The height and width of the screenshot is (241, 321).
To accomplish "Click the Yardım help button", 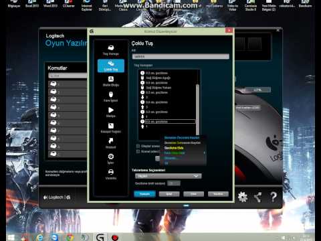I will coord(218,194).
